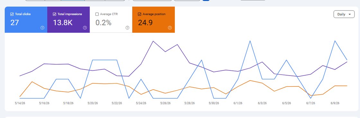The height and width of the screenshot is (118, 360).
Task: Click the 5/30/26 axis date label
Action: tap(214, 103)
